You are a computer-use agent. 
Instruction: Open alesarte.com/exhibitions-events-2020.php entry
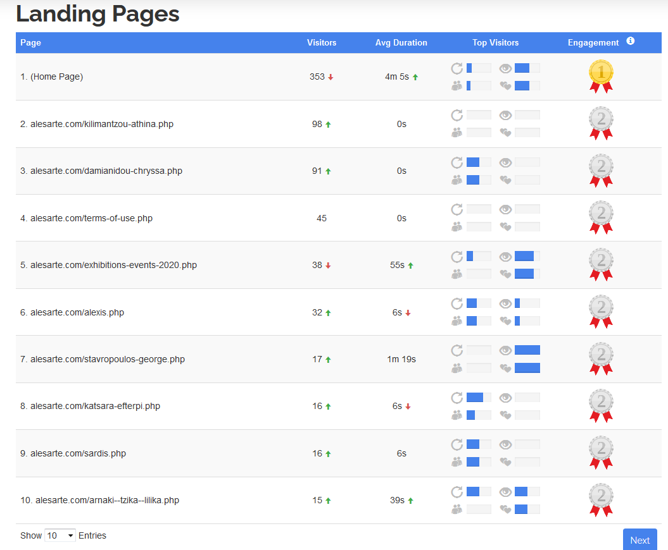[108, 265]
